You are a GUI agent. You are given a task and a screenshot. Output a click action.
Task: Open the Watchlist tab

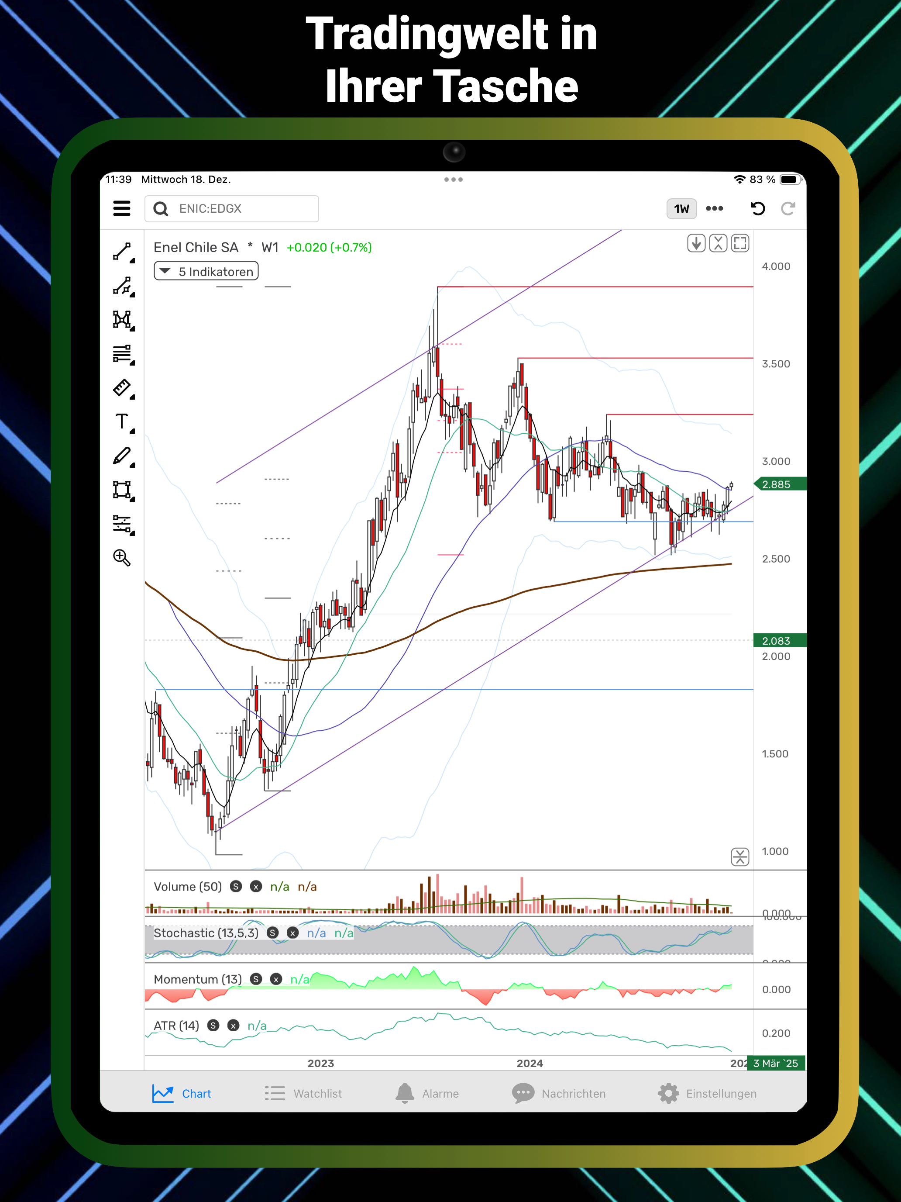pyautogui.click(x=303, y=1093)
